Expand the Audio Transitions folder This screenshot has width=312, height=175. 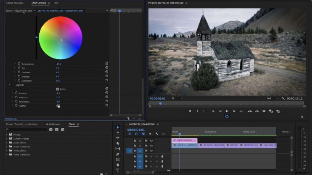(7, 147)
